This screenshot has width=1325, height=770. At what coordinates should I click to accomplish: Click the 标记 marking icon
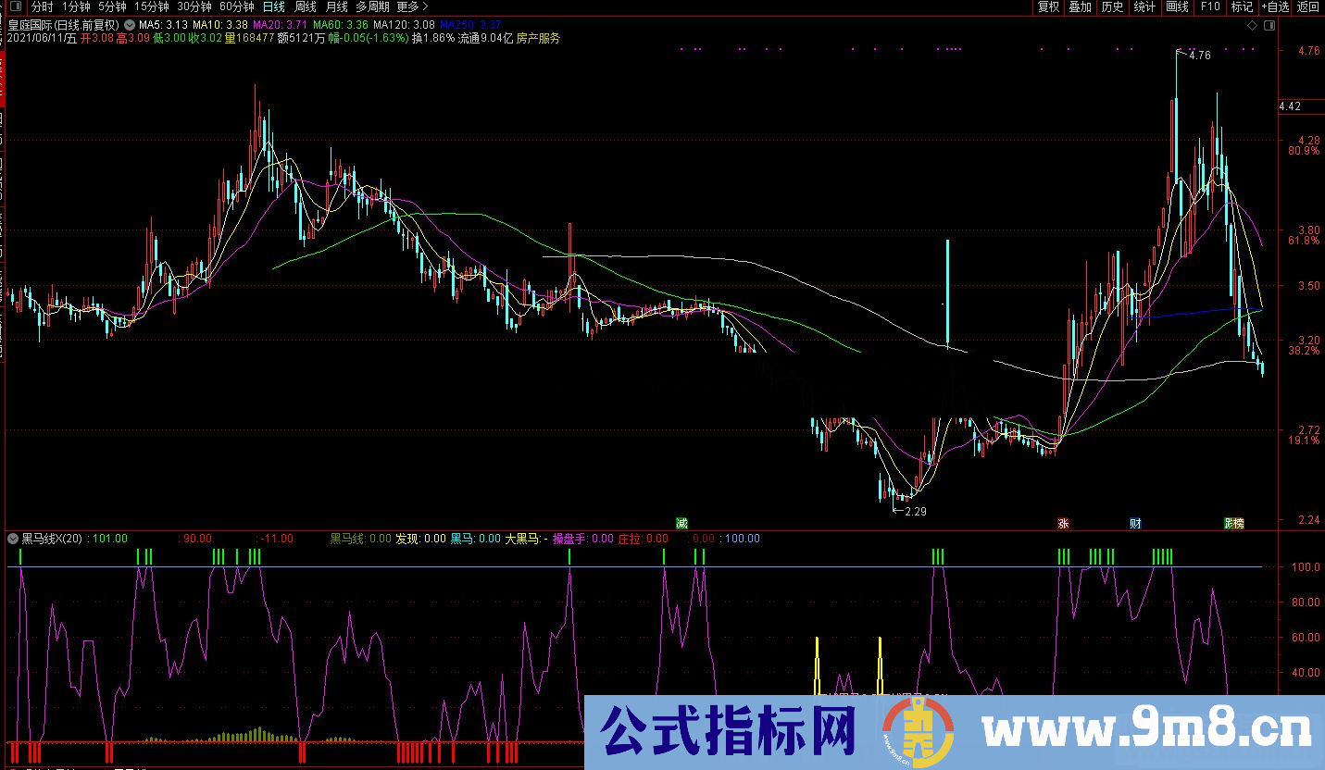pos(1243,6)
